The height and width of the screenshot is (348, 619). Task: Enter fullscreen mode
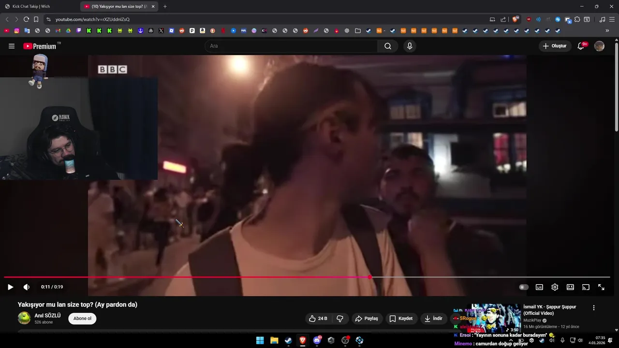601,287
